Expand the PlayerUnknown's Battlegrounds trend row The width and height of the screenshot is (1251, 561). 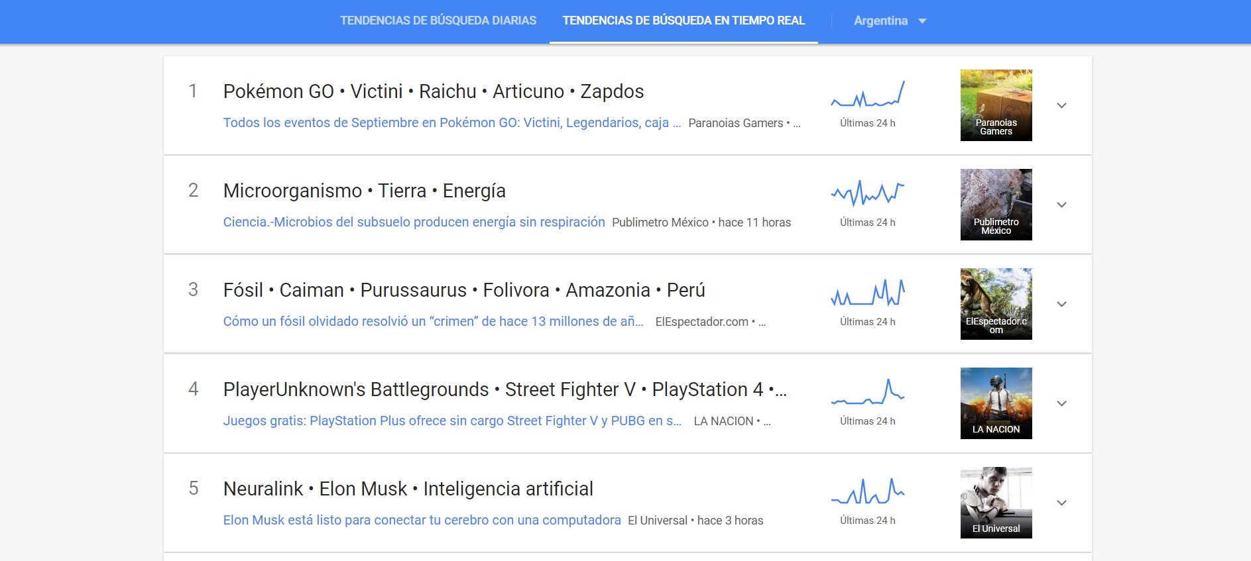tap(1061, 403)
